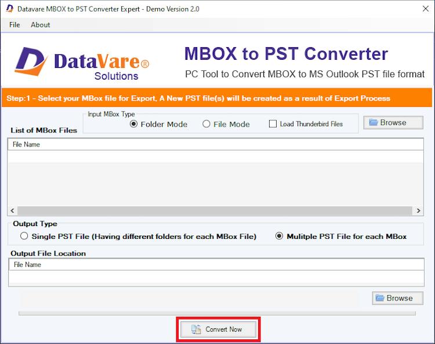Viewport: 435px width, 344px height.
Task: Choose Multiple PST File for each MBox
Action: [279, 236]
